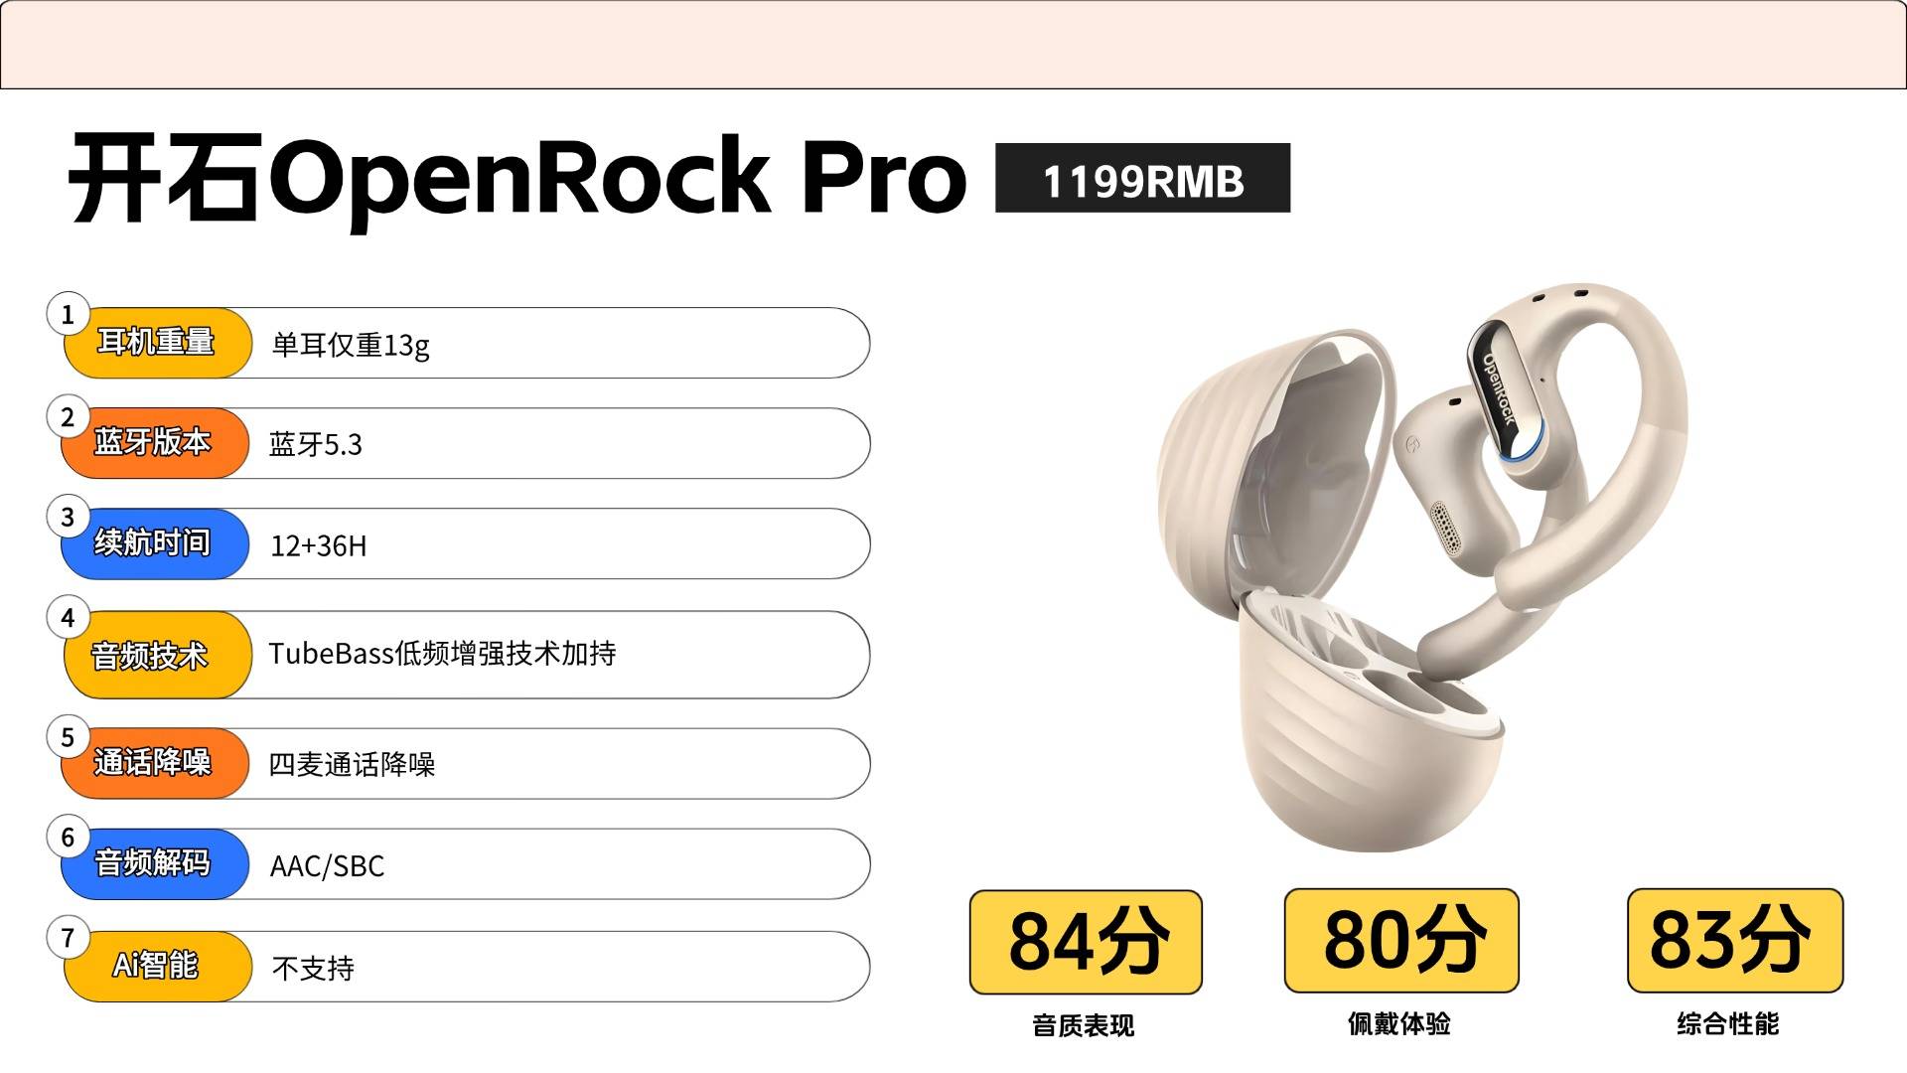The width and height of the screenshot is (1907, 1073).
Task: Select the 通话降噪 orange label
Action: click(x=155, y=763)
